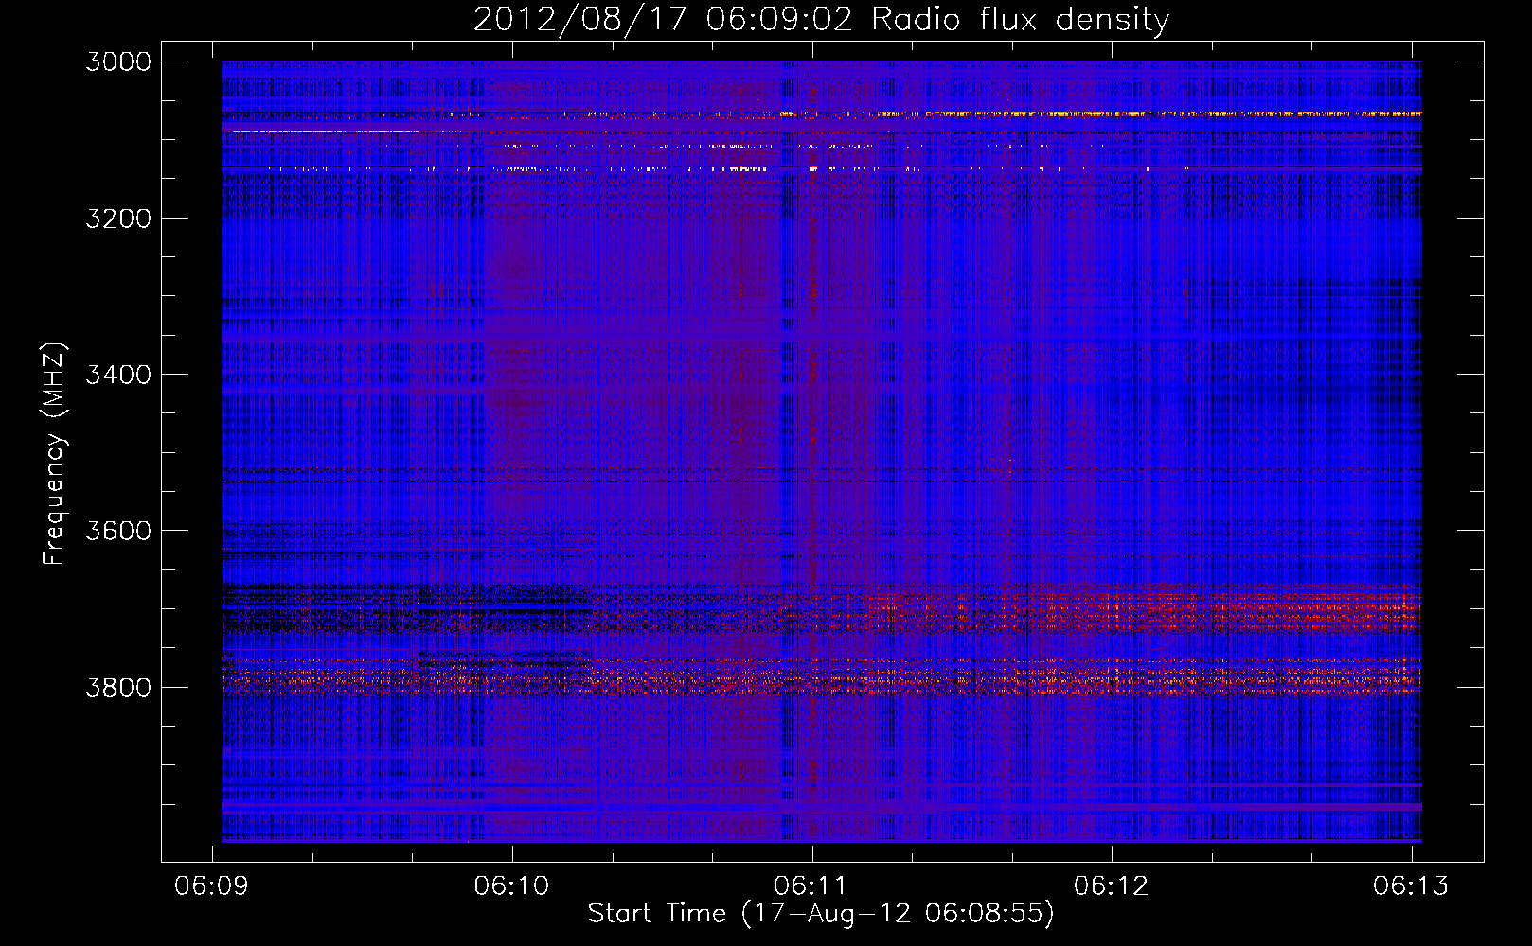Click the 'Start Time (17-Aug-12 06:08:55)' label
Screen dimensions: 1532x946
(821, 914)
